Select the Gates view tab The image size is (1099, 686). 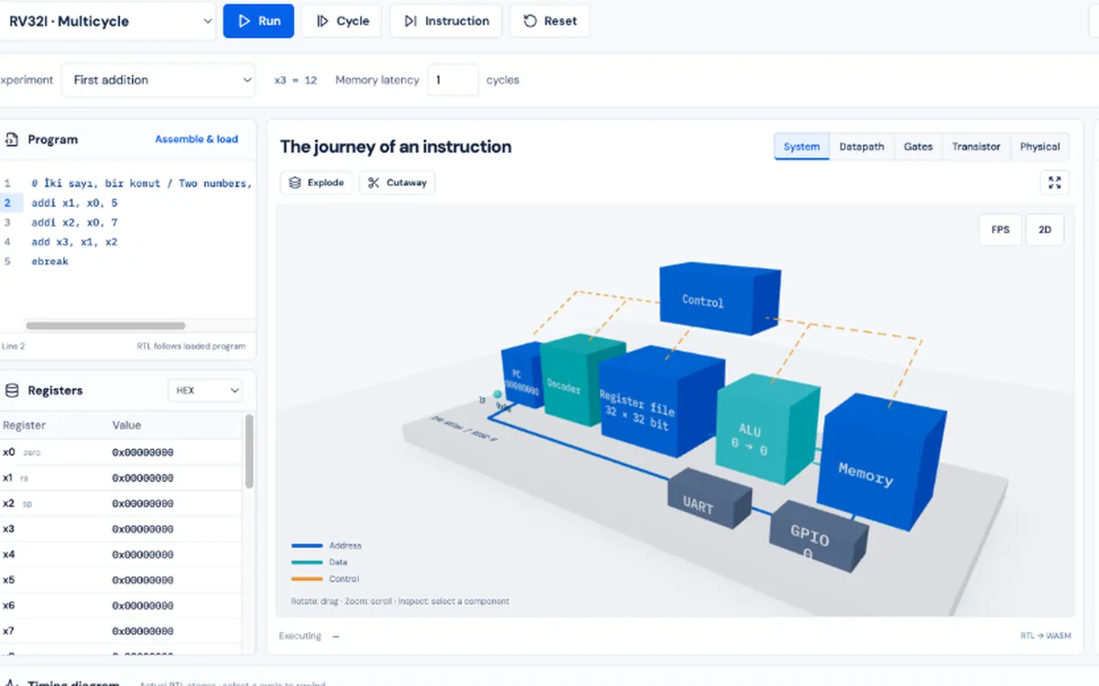[918, 146]
